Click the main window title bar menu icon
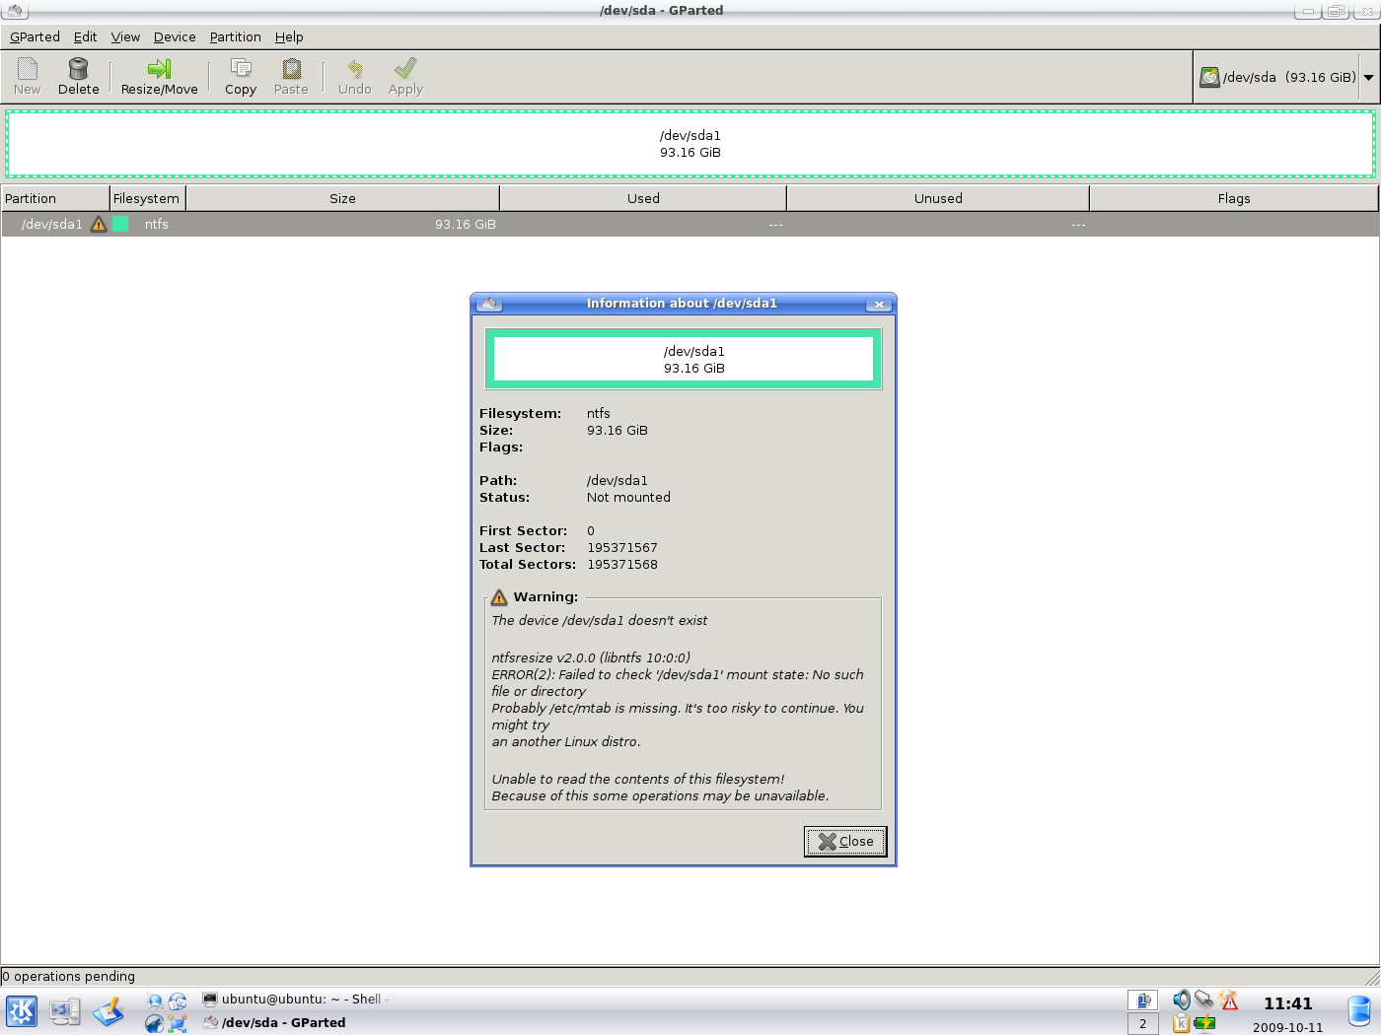Image resolution: width=1381 pixels, height=1035 pixels. click(x=15, y=11)
